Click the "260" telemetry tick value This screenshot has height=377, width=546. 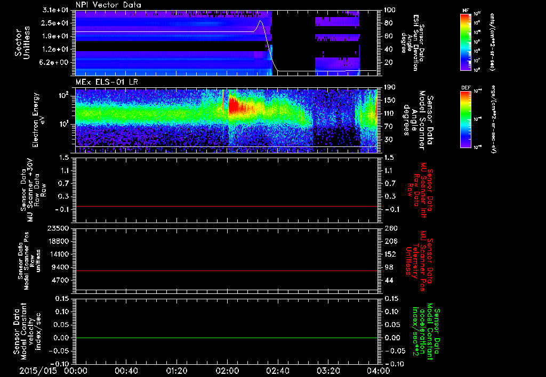click(390, 228)
